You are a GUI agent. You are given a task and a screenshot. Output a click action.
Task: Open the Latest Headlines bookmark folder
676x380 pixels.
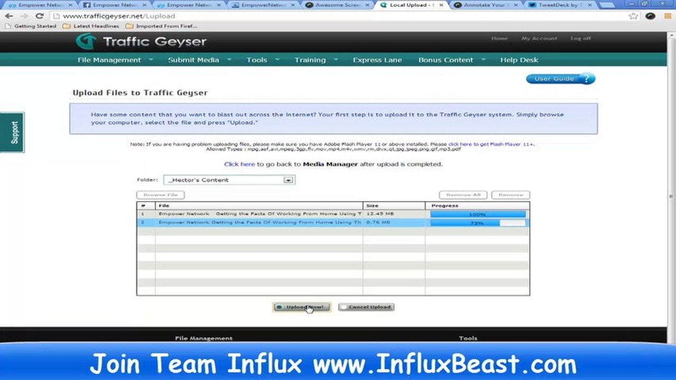point(91,26)
